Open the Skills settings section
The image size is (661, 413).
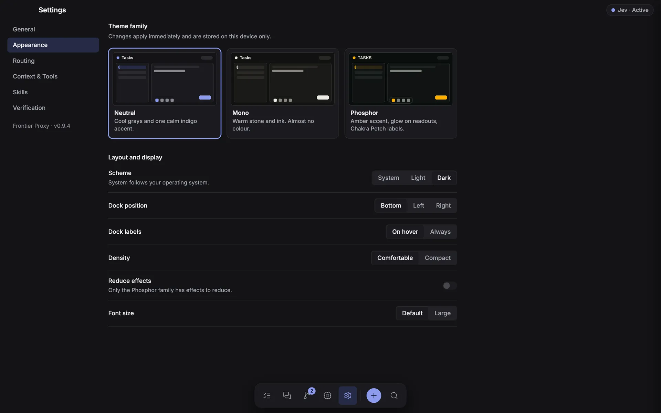pos(53,92)
